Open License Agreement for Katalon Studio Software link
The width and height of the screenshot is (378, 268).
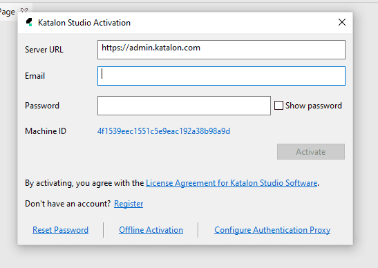point(231,183)
